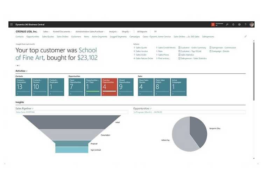
Task: Click the $23,102 amount link
Action: (87, 58)
